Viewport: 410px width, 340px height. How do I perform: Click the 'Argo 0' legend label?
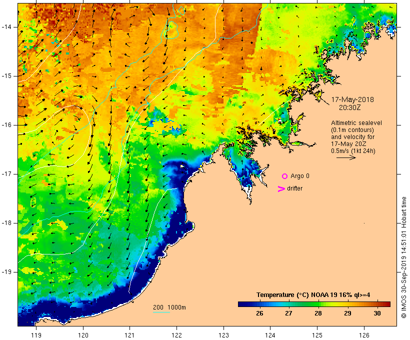point(300,176)
